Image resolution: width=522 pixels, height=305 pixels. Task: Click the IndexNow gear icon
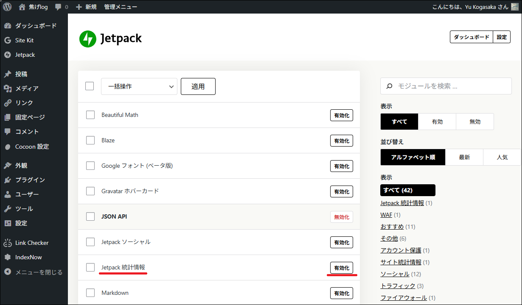click(x=7, y=257)
